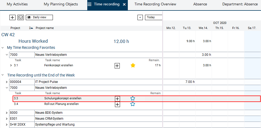Switch to Time Recording Overview tab
The height and width of the screenshot is (128, 261).
[x=155, y=4]
